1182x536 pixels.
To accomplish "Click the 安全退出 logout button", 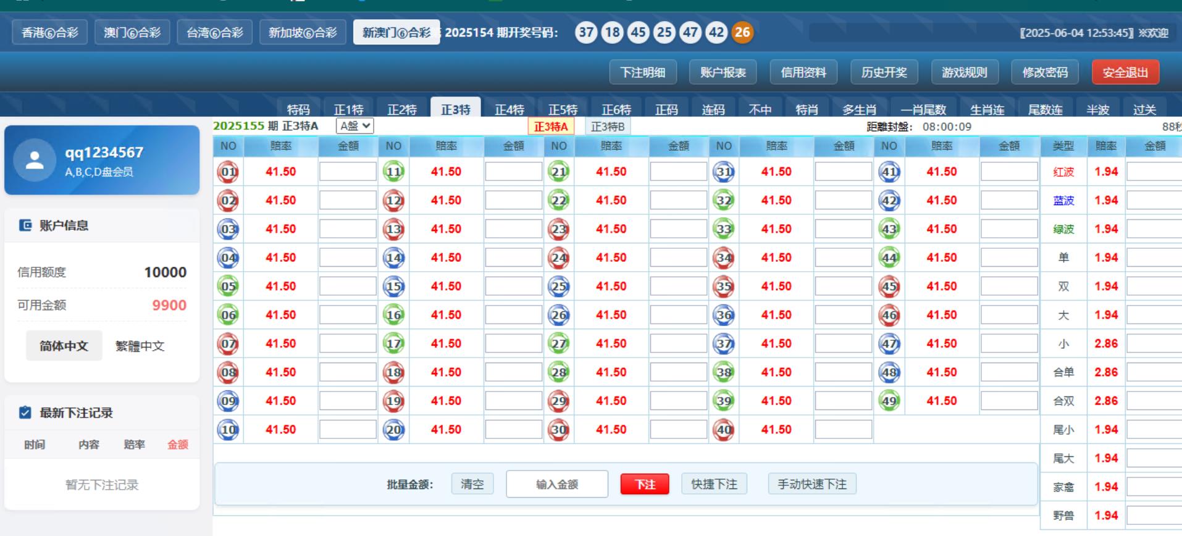I will [1125, 72].
